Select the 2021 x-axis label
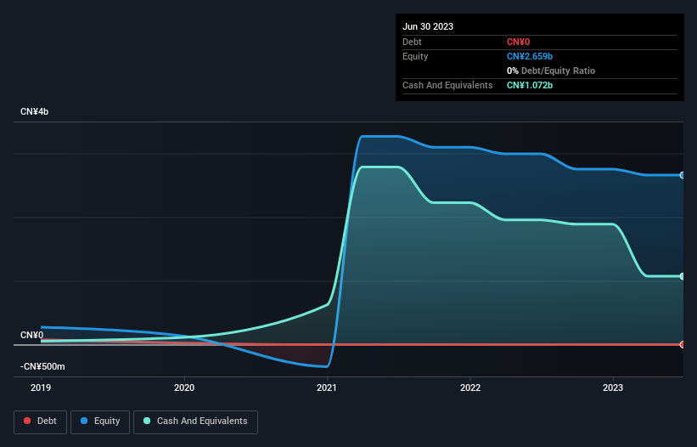697x447 pixels. 327,388
